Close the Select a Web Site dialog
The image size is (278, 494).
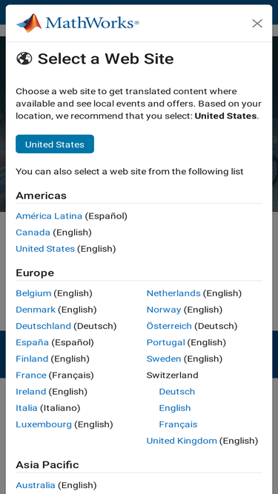tap(257, 23)
